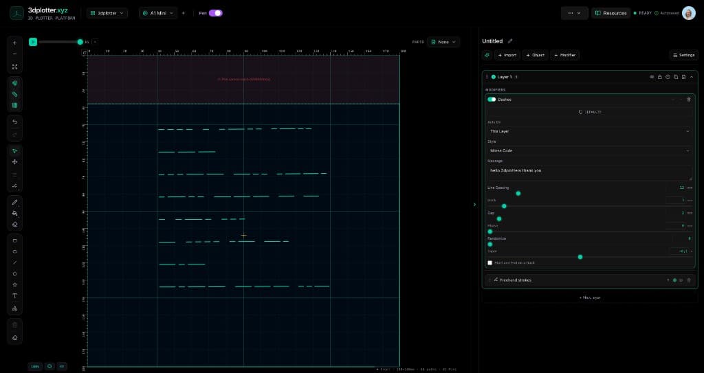Click the Dash length slider handle
This screenshot has height=373, width=704.
504,206
